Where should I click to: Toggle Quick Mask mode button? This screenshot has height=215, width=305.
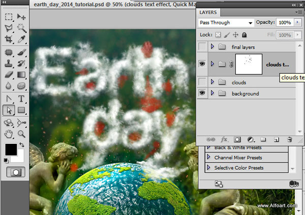coord(16,172)
